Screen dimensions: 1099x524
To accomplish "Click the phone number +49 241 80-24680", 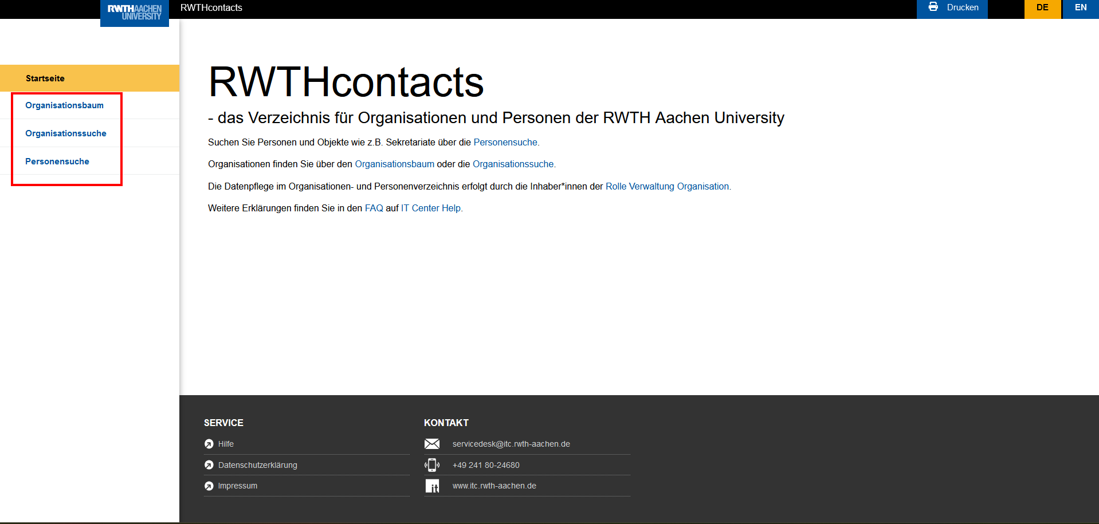I will click(486, 465).
